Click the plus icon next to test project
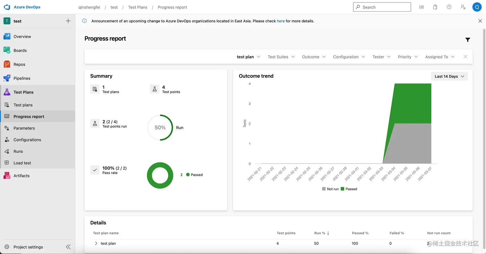 pos(68,21)
